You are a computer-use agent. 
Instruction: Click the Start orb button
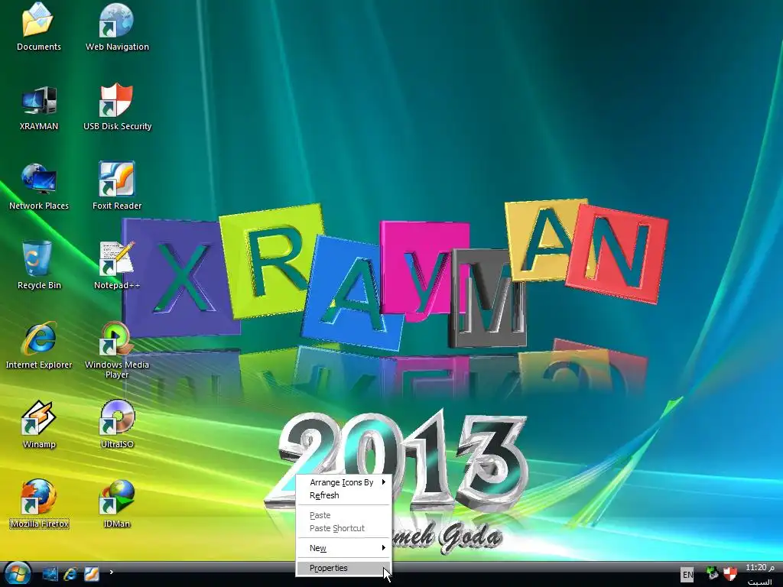(x=18, y=573)
